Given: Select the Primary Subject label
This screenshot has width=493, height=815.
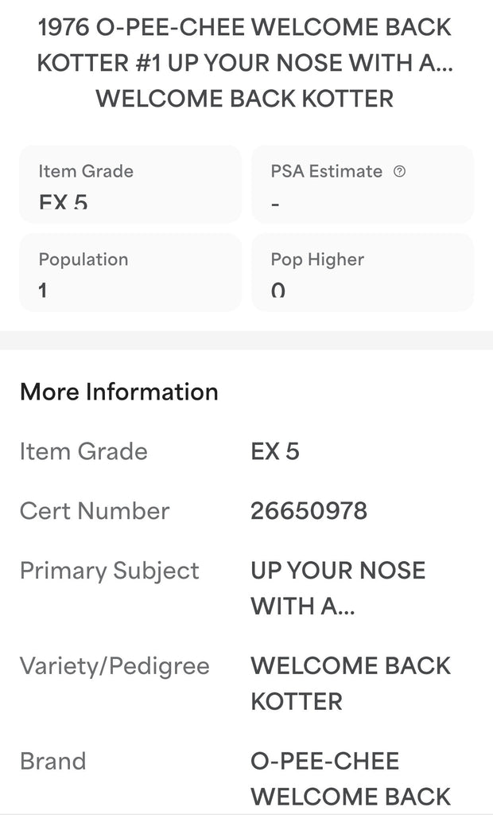Looking at the screenshot, I should point(110,571).
